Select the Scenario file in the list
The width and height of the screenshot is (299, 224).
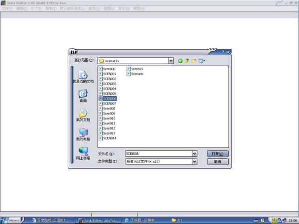click(136, 74)
